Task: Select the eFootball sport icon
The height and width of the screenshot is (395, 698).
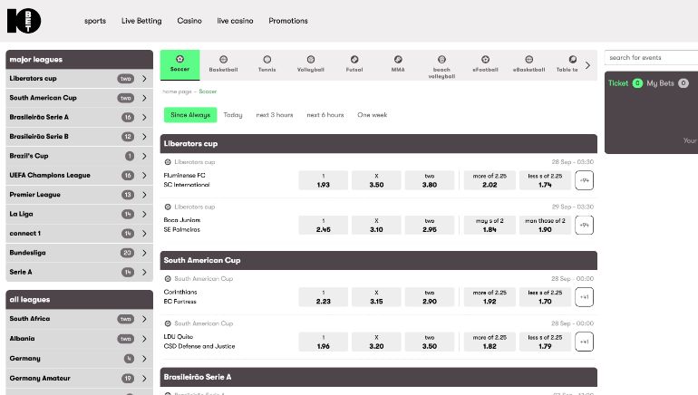Action: pyautogui.click(x=485, y=64)
